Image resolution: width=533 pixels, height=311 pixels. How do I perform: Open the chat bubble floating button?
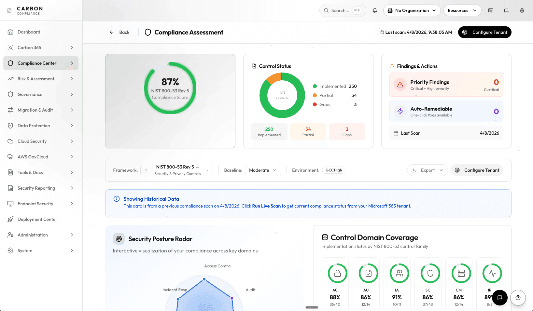pyautogui.click(x=500, y=298)
